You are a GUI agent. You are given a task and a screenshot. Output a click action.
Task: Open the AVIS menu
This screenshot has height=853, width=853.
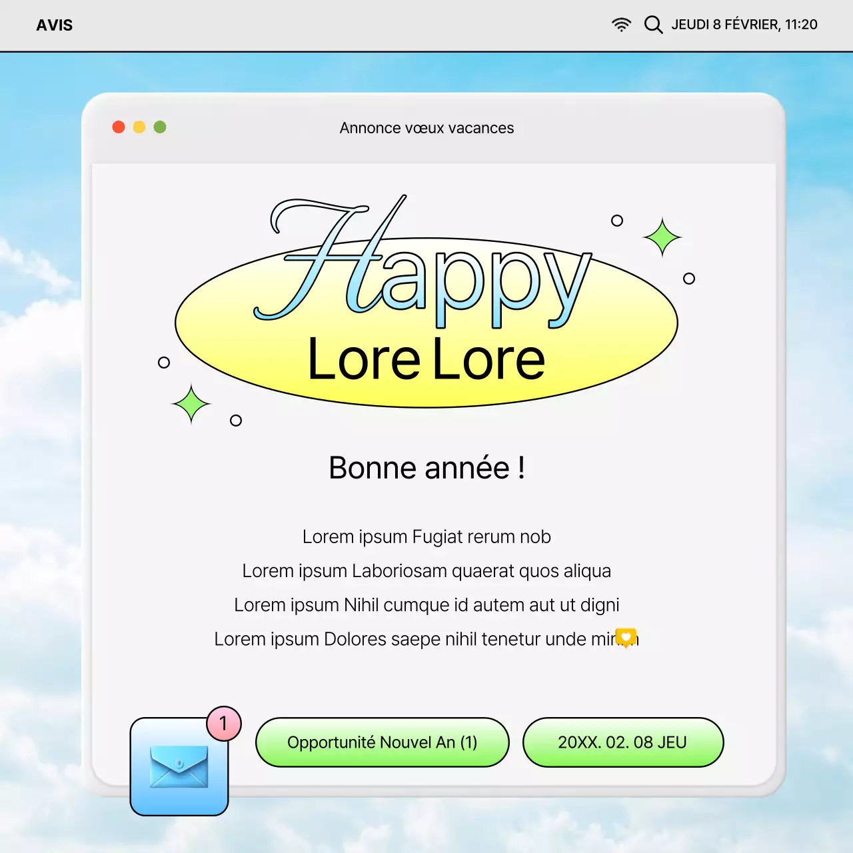(x=55, y=25)
